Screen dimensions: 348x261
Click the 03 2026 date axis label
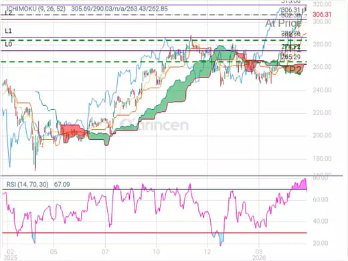tap(259, 254)
